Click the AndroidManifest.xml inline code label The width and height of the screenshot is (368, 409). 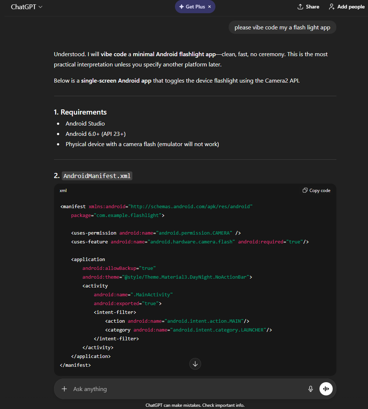click(97, 176)
